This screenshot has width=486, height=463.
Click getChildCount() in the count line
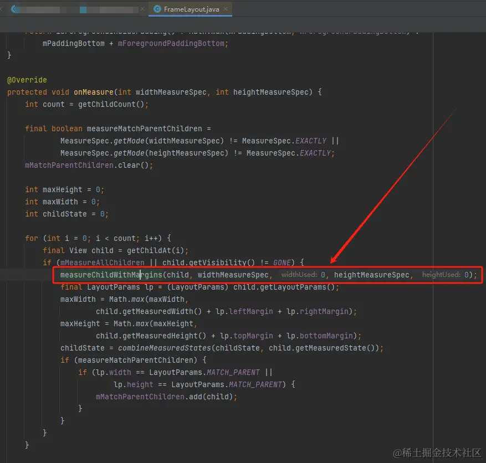111,104
